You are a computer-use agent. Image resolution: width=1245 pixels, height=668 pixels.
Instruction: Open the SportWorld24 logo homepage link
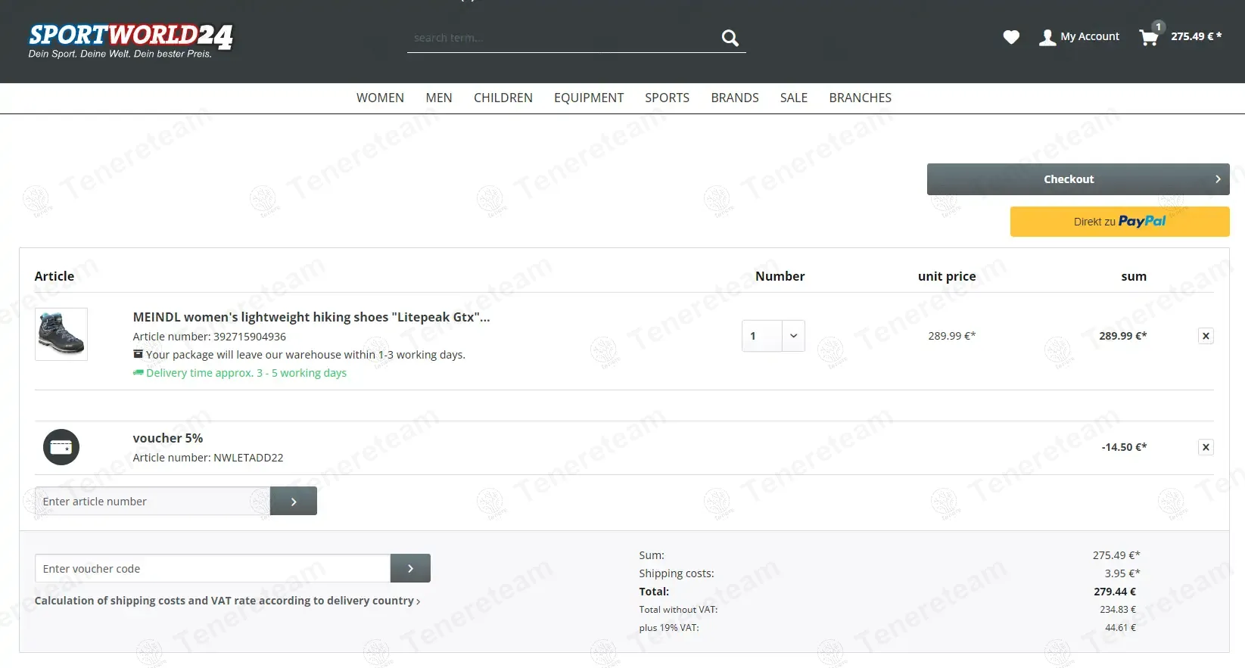(130, 41)
